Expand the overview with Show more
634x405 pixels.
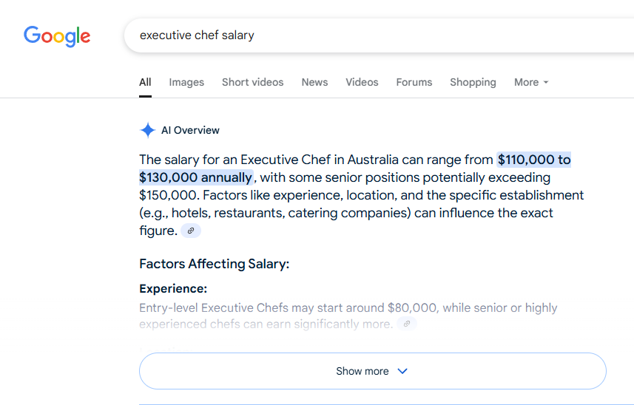[x=372, y=371]
